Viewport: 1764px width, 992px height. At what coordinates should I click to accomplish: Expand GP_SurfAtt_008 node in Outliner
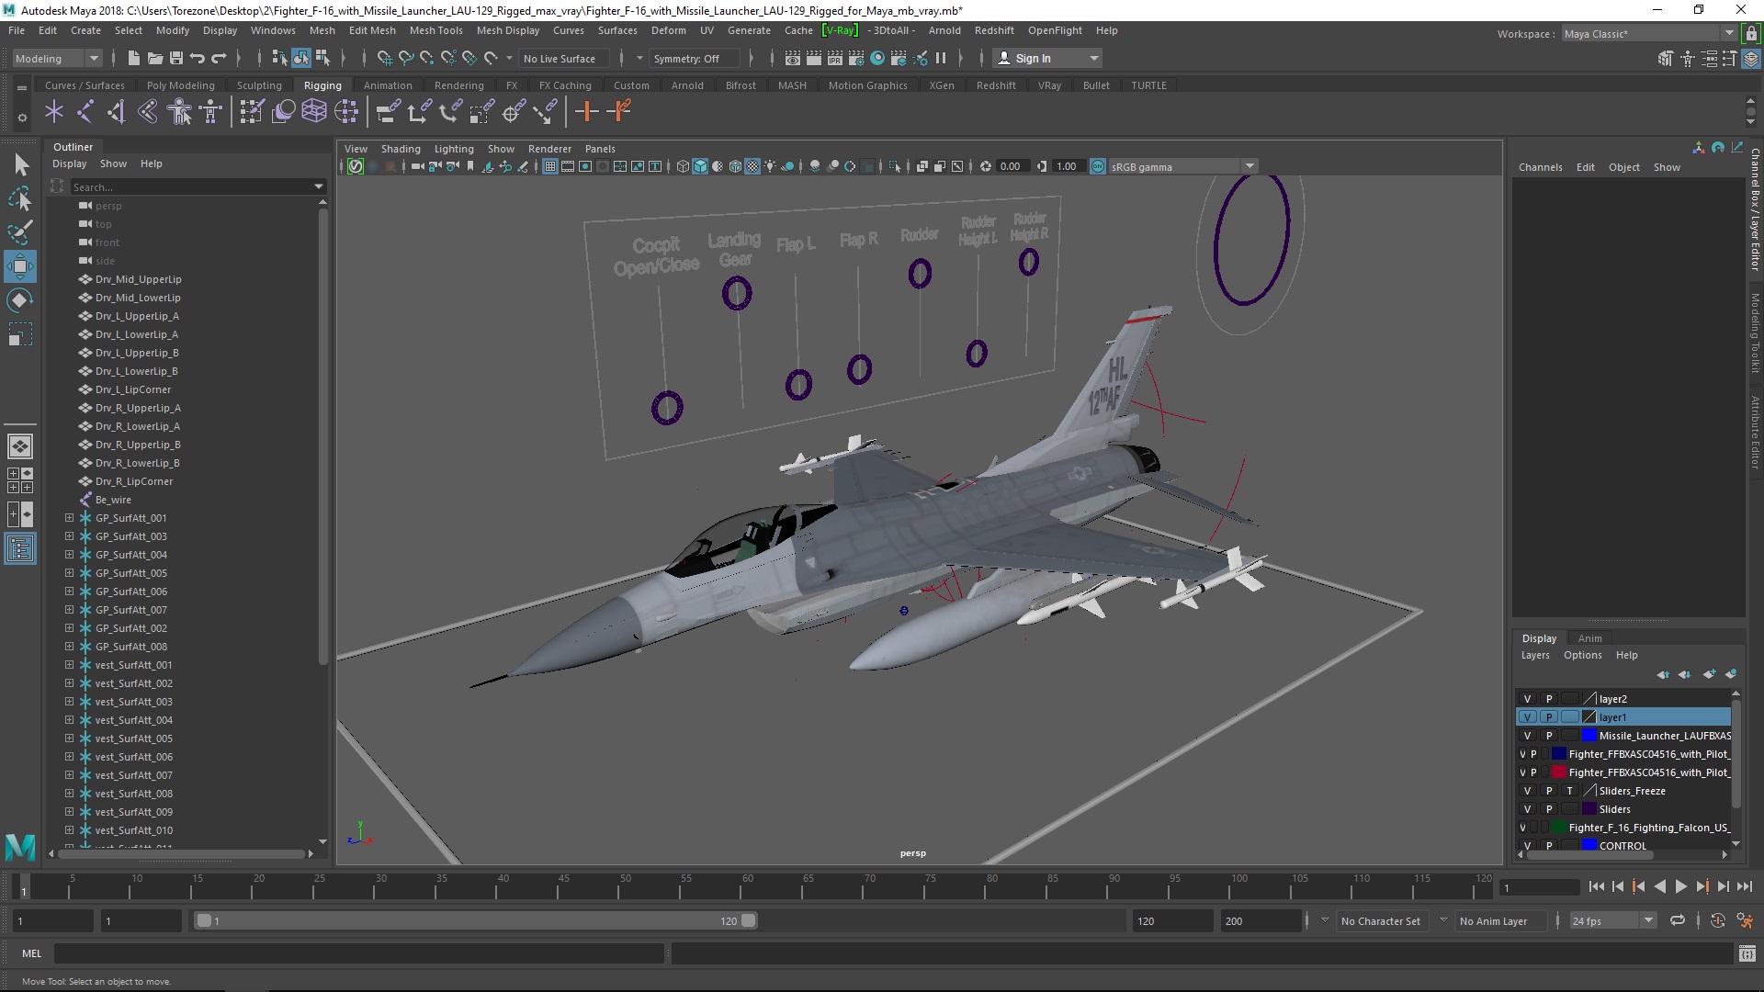pyautogui.click(x=69, y=647)
